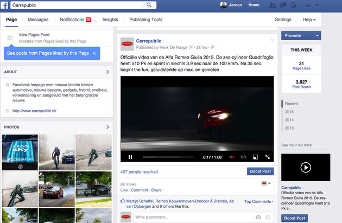Open the Notifications tab
342x223 pixels.
75,20
